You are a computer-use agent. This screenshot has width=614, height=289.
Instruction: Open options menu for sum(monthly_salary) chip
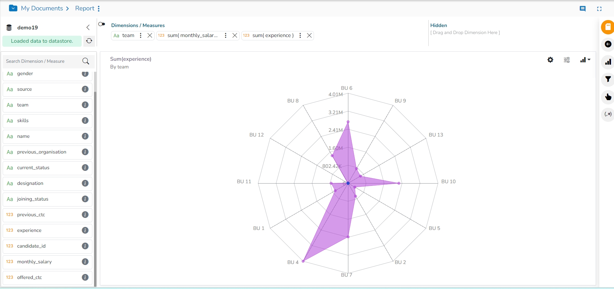(226, 35)
